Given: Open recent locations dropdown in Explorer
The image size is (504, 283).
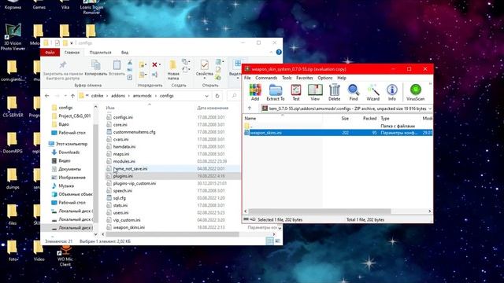Looking at the screenshot, I should click(65, 96).
